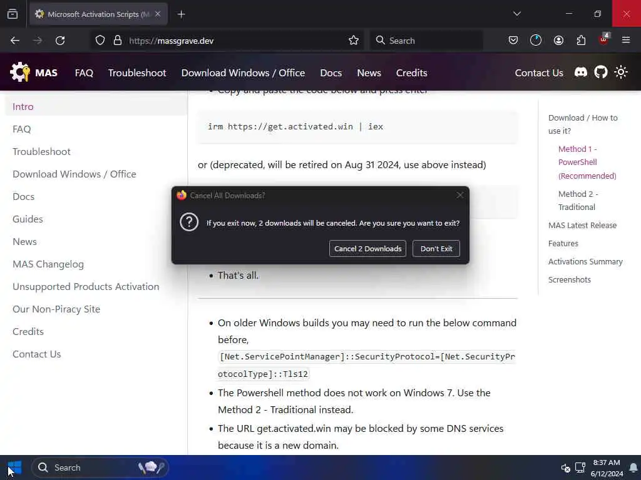Choose Don't Exit in the dialog
The image size is (641, 480).
(x=436, y=249)
